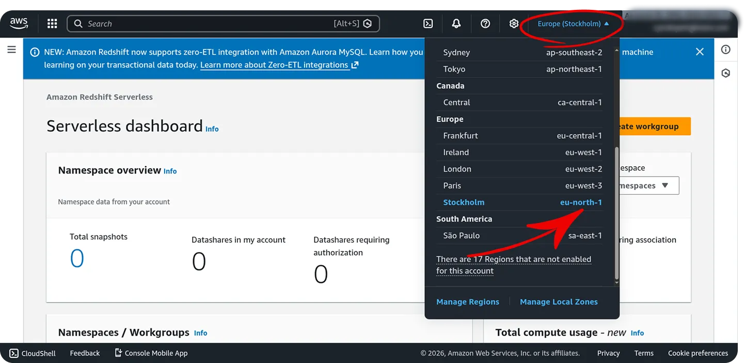Screen dimensions: 745x363
Task: Open the Zero-ETL integrations learn more link
Action: point(275,65)
